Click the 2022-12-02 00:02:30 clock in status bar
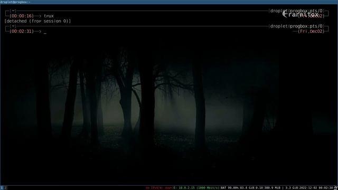The height and width of the screenshot is (190, 338). point(316,188)
